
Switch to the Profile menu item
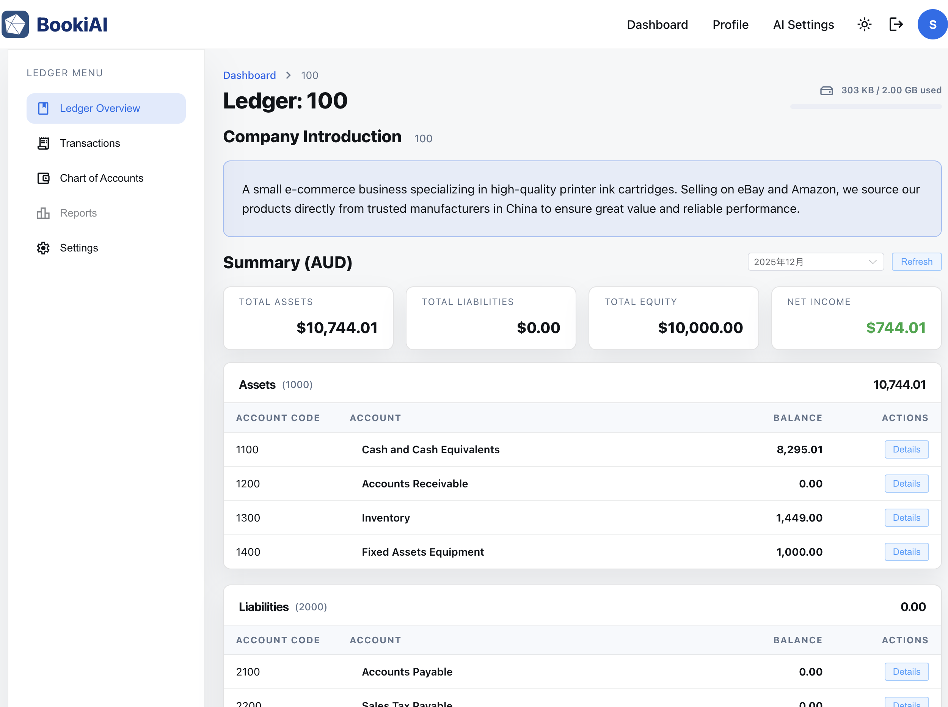click(730, 24)
